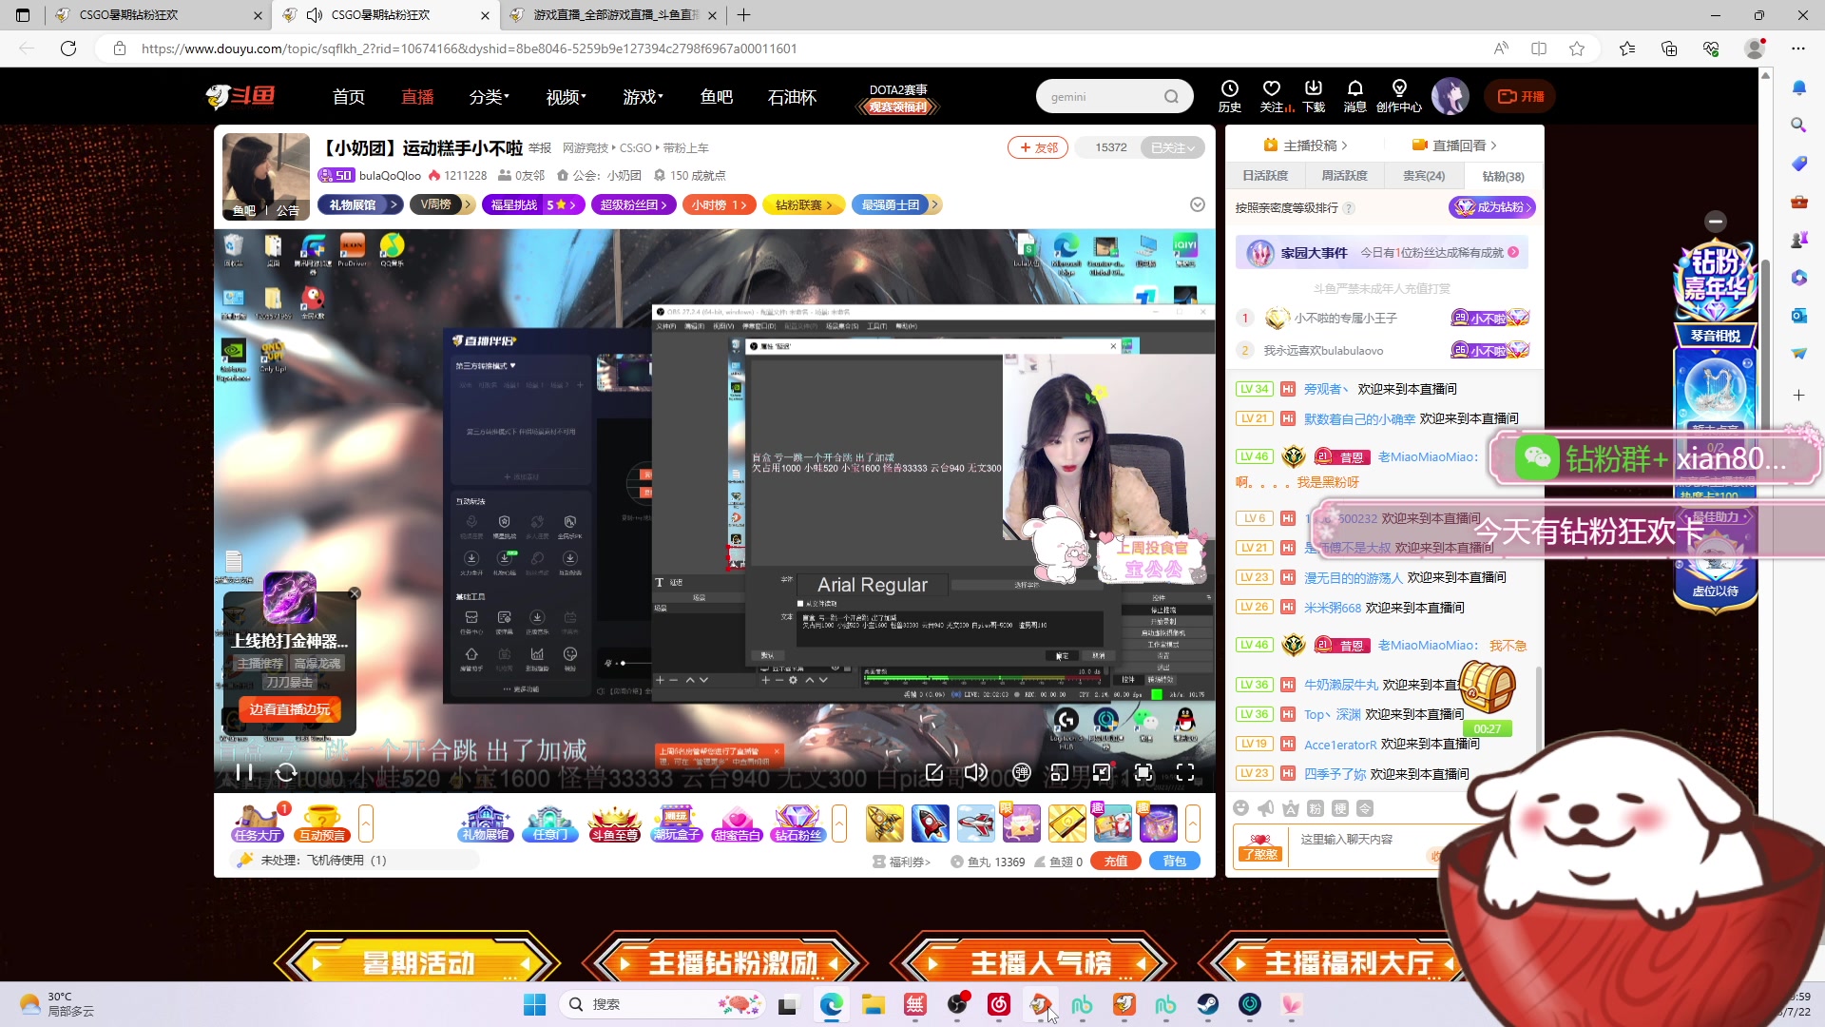Screen dimensions: 1825x1027
Task: Open the 直播 live menu item
Action: pyautogui.click(x=417, y=96)
